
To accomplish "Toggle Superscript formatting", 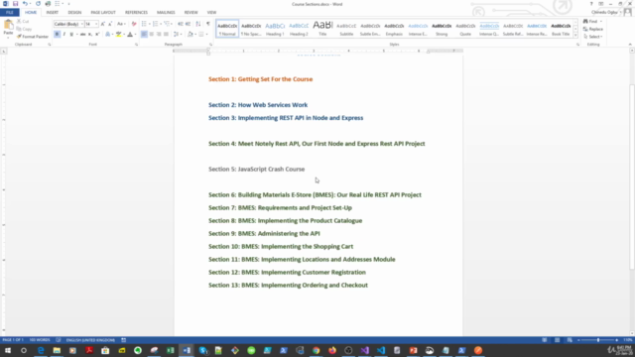I will click(97, 35).
